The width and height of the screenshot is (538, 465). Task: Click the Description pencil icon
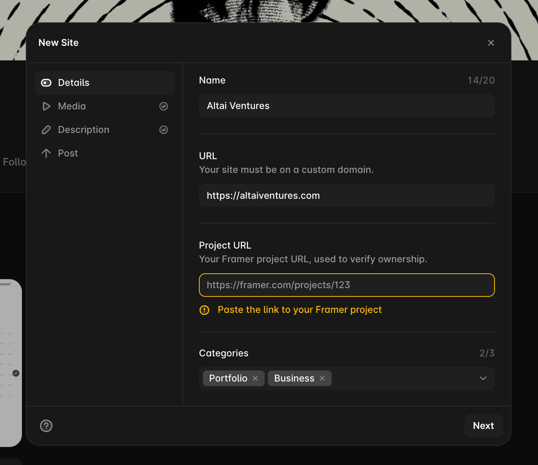[x=46, y=130]
